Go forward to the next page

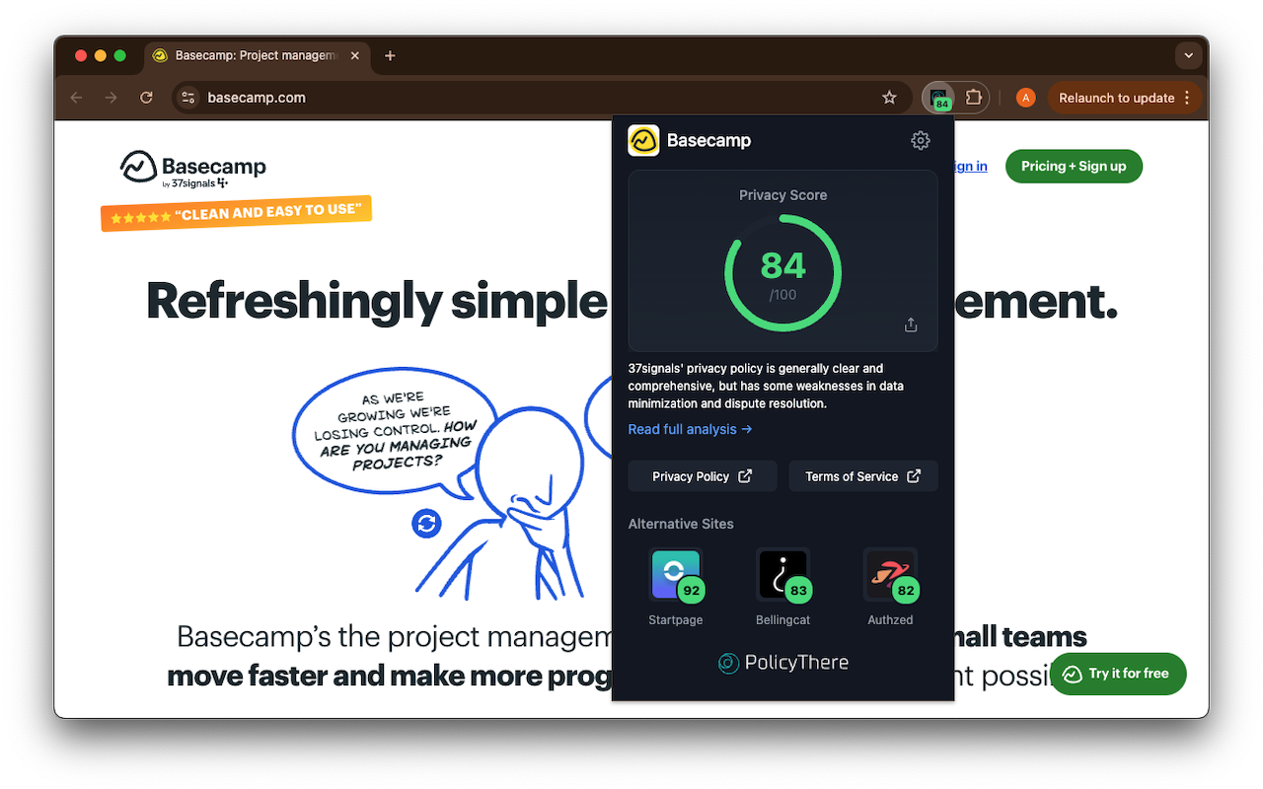click(x=111, y=98)
